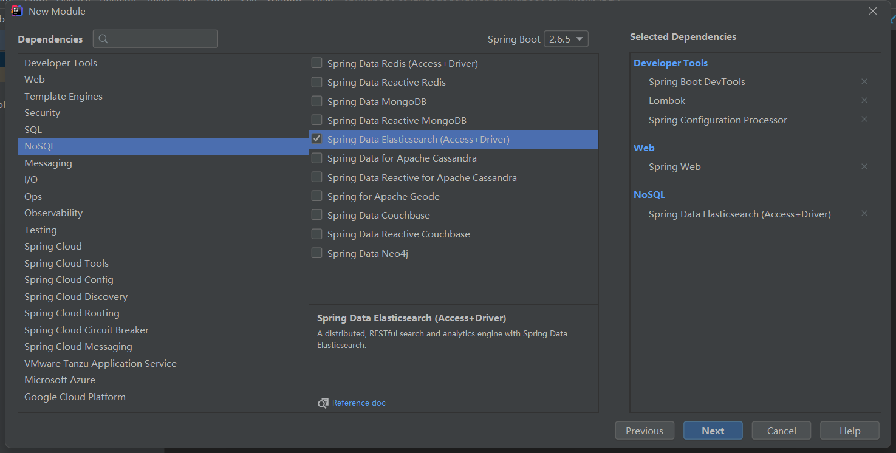
Task: Select Spring Cloud Messaging category
Action: coord(163,346)
